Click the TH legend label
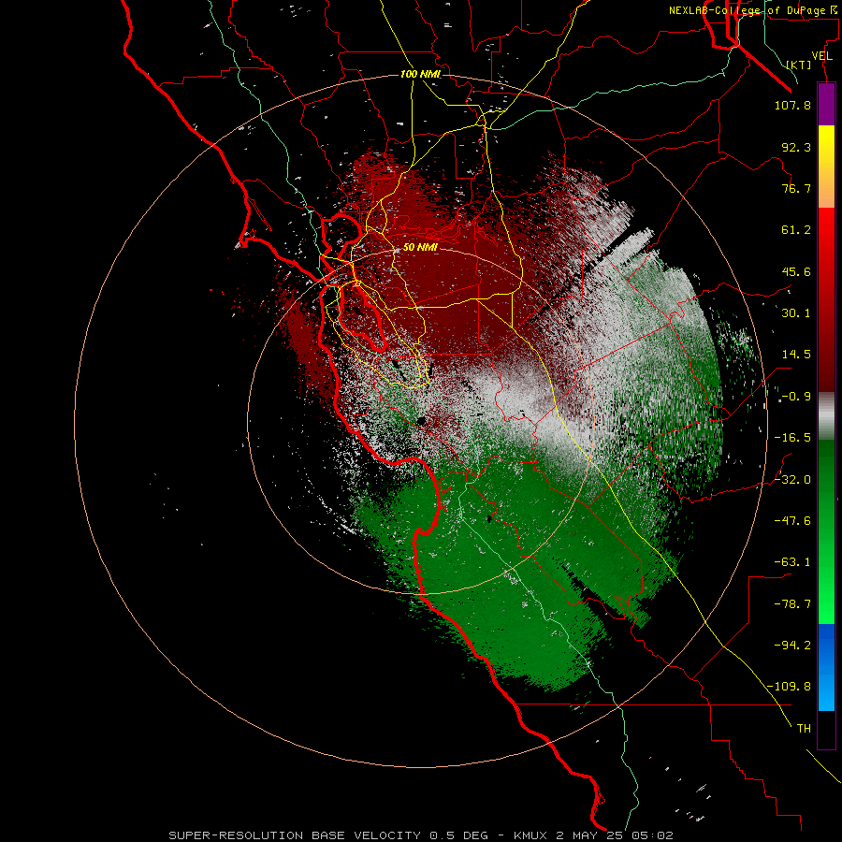 pos(804,729)
